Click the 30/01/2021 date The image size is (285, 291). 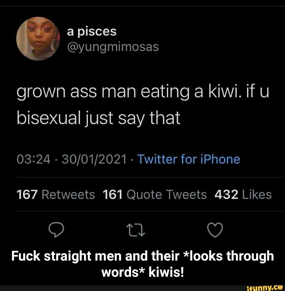pos(94,159)
